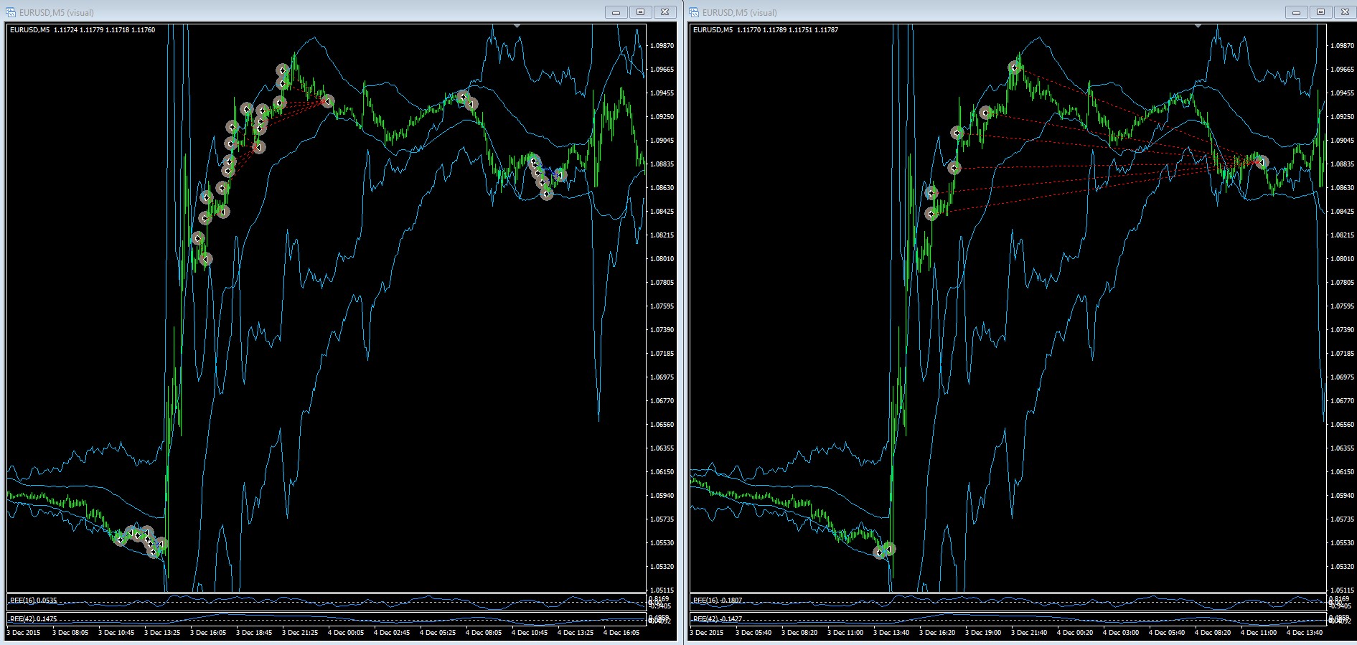The width and height of the screenshot is (1357, 645).
Task: Minimize the right EURUSD chart window
Action: (1296, 12)
